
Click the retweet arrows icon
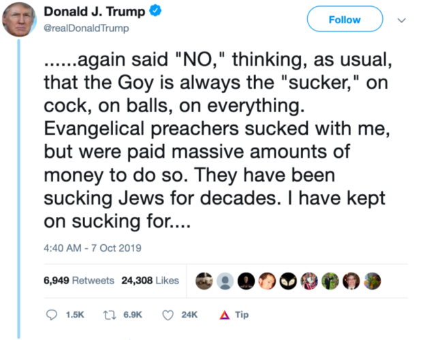click(x=110, y=315)
